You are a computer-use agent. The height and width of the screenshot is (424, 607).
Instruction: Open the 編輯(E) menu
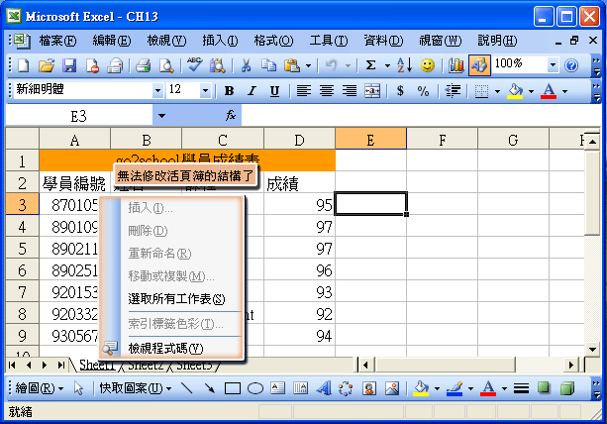click(x=112, y=41)
